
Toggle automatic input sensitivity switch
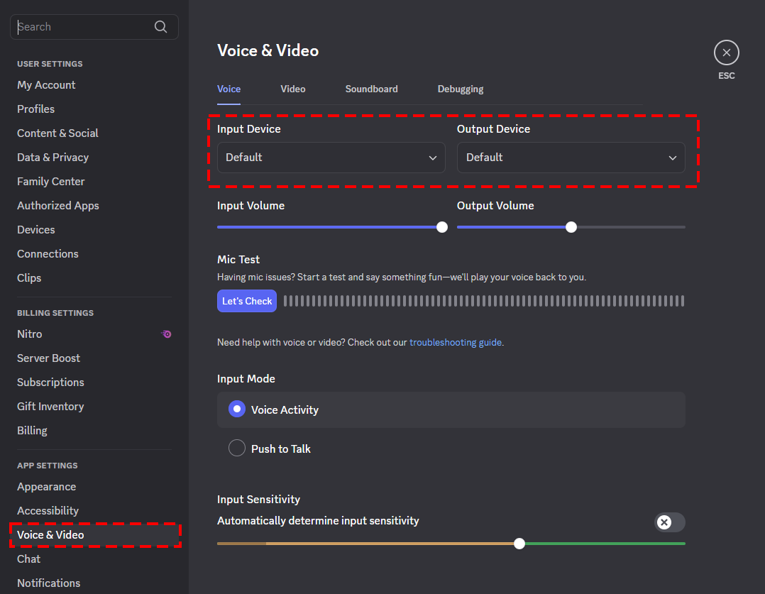coord(669,522)
